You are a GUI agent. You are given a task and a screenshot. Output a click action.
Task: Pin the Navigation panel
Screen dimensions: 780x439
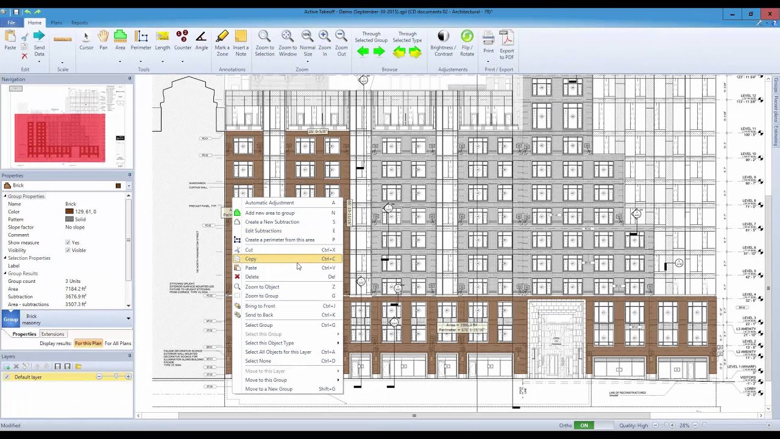coord(129,79)
